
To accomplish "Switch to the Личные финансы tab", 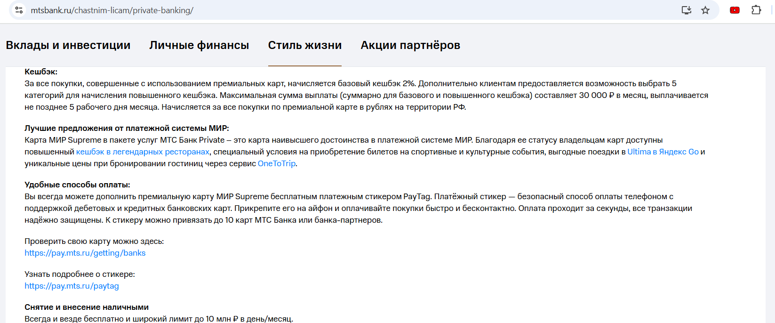I will coord(199,45).
